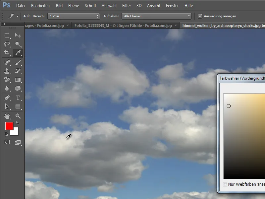Viewport: 265px width, 199px height.
Task: Toggle Quick Mask mode
Action: 7,142
